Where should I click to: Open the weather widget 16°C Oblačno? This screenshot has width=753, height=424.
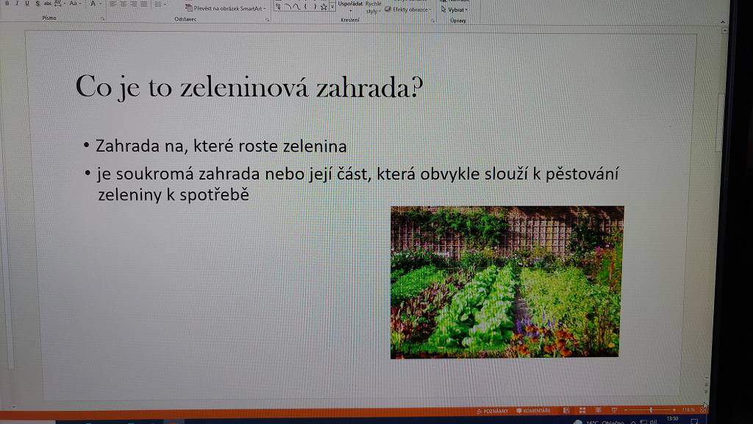pos(600,422)
